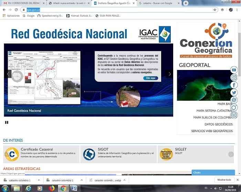The width and height of the screenshot is (241, 192).
Task: Open the Certificado Catastral title link
Action: pyautogui.click(x=37, y=149)
